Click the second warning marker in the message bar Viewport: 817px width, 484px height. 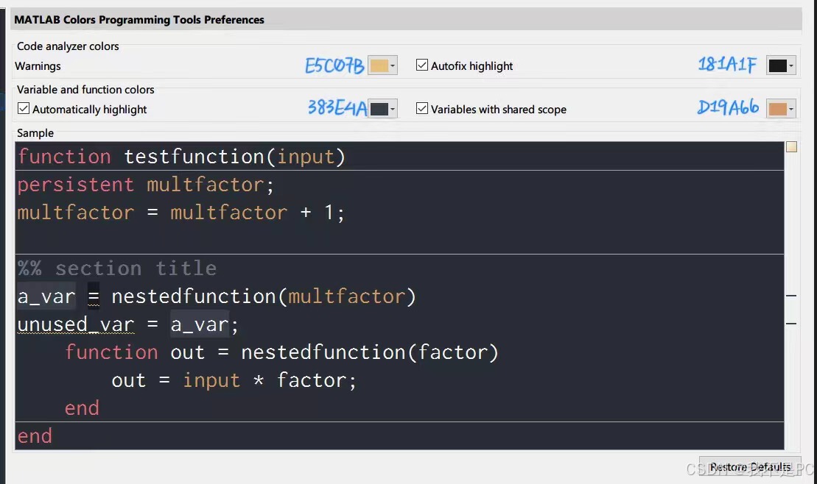791,324
